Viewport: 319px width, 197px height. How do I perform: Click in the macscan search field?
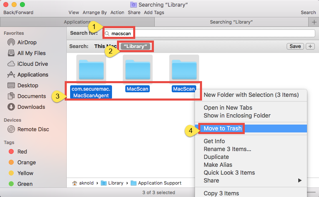[x=209, y=34]
